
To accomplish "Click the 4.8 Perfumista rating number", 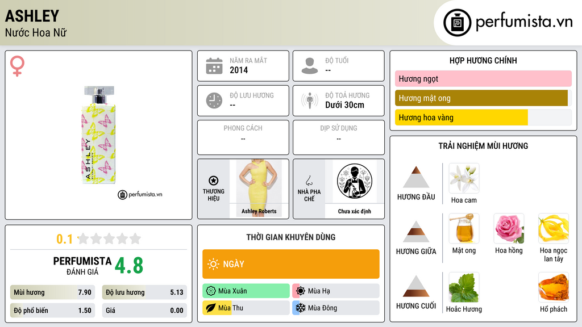I will (129, 266).
